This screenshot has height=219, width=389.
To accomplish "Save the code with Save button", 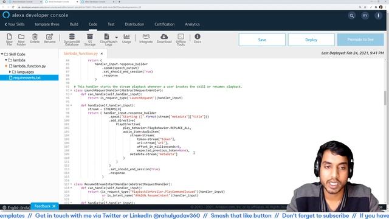I will (262, 40).
